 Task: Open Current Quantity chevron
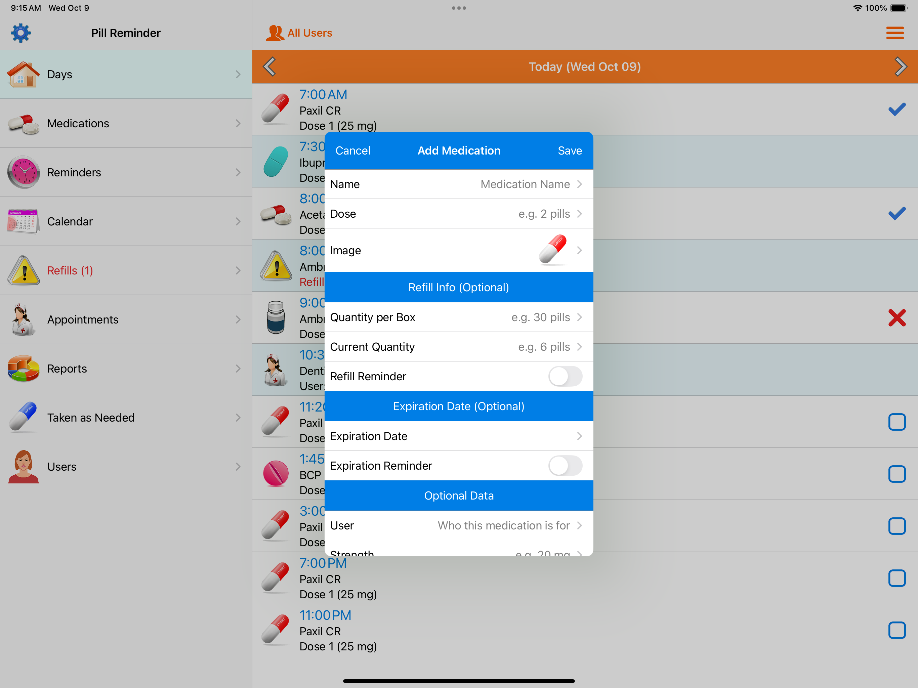(x=579, y=346)
